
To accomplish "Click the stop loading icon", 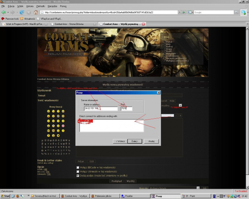I will point(29,12).
